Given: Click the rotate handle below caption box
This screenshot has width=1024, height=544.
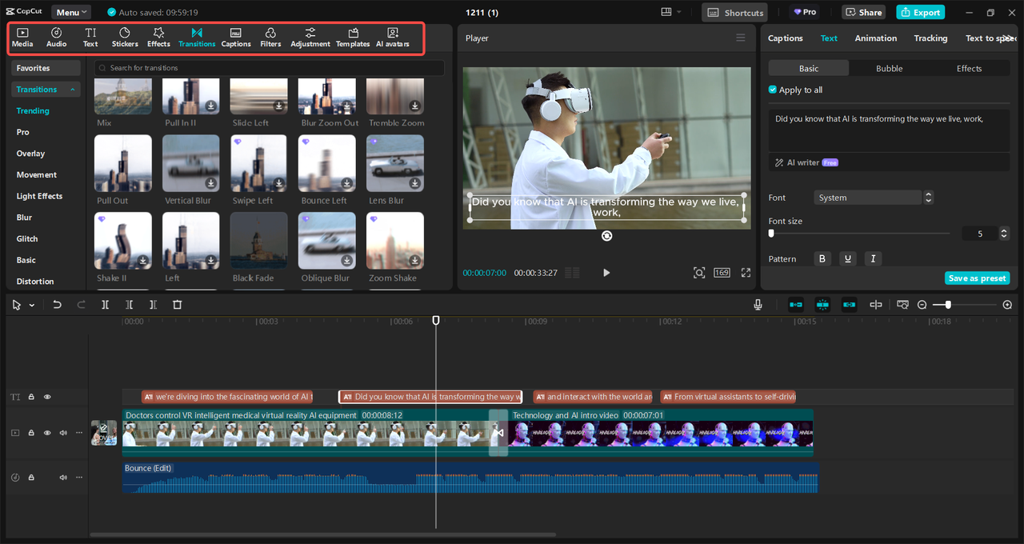Looking at the screenshot, I should coord(606,236).
